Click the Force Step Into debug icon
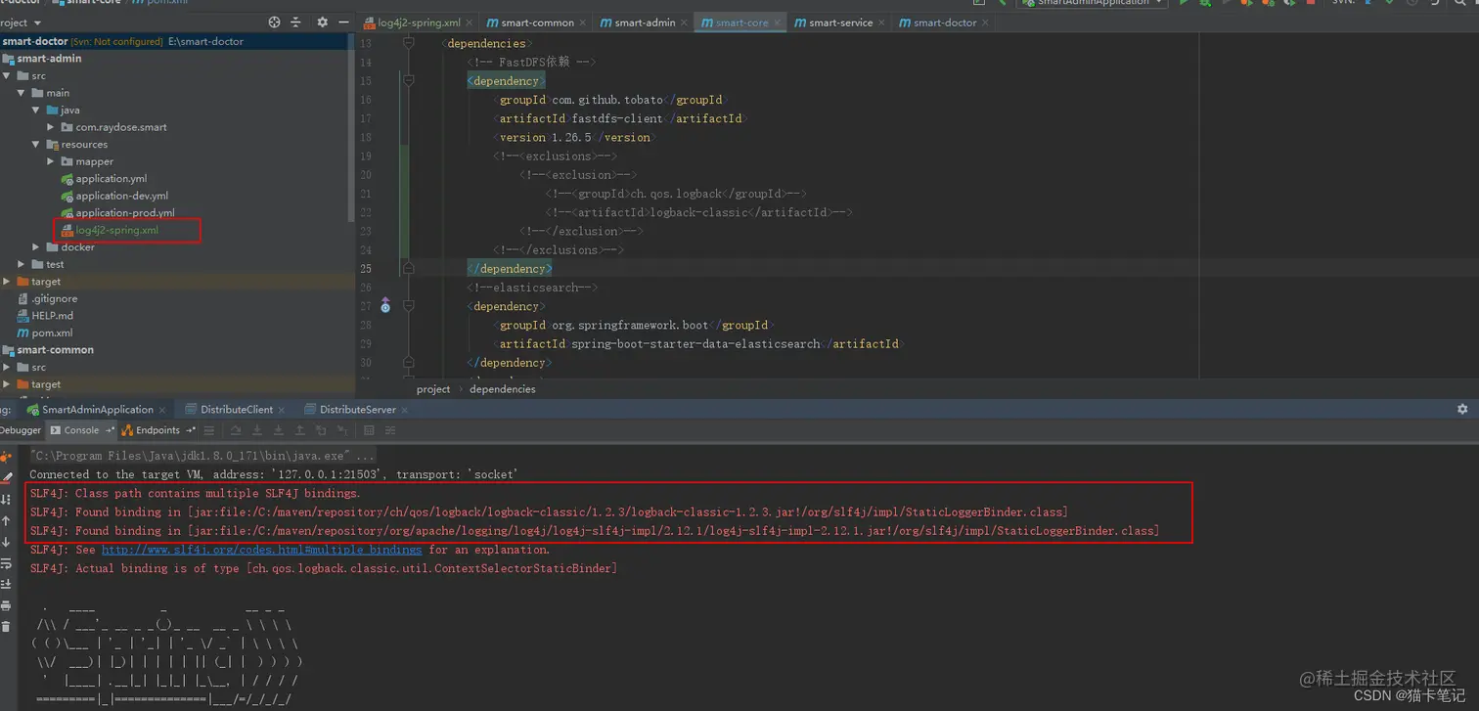The height and width of the screenshot is (711, 1479). pyautogui.click(x=279, y=430)
